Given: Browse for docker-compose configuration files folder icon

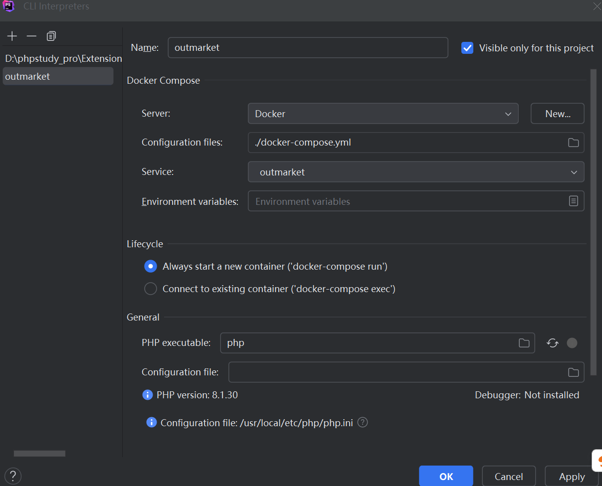Looking at the screenshot, I should 574,143.
